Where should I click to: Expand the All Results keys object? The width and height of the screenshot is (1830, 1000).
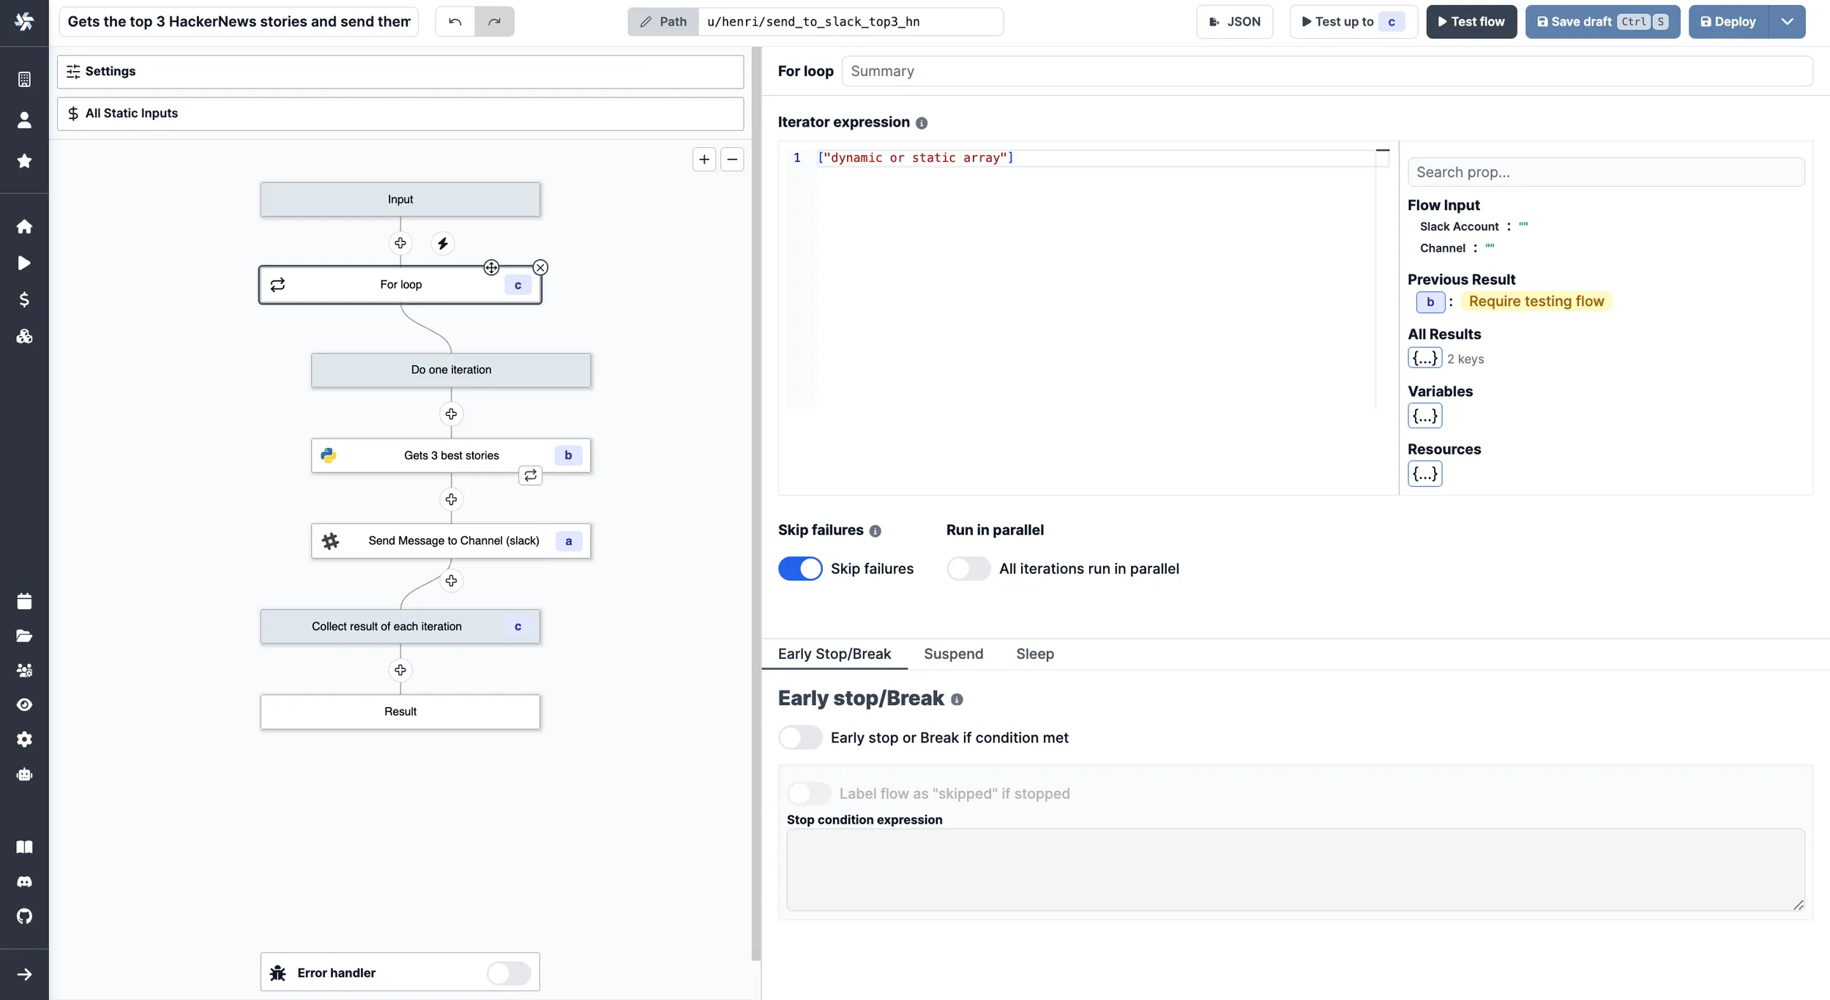[1425, 359]
